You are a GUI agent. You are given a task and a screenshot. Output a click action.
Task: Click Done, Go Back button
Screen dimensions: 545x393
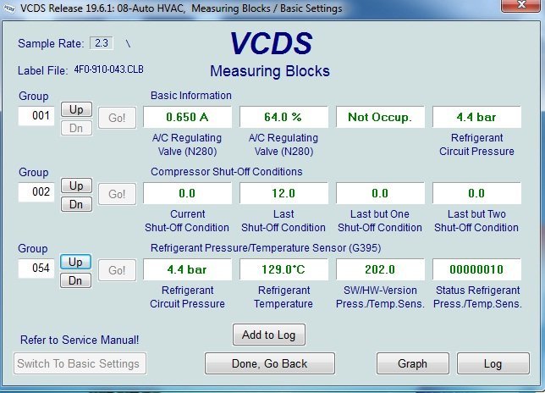point(269,363)
